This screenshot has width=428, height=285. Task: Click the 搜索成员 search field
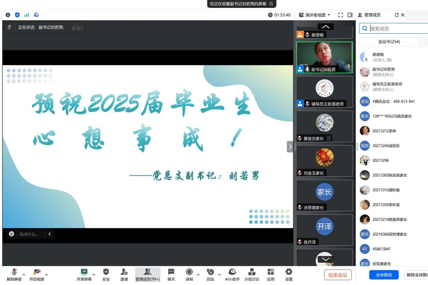[397, 29]
